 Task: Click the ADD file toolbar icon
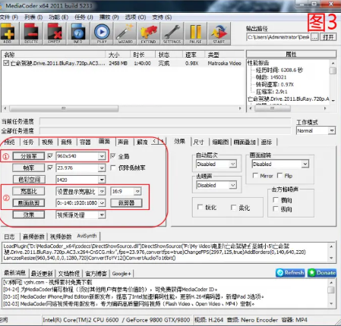(x=8, y=33)
